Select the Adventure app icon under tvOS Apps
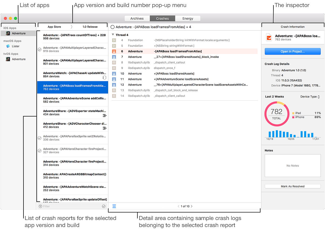 pyautogui.click(x=8, y=59)
